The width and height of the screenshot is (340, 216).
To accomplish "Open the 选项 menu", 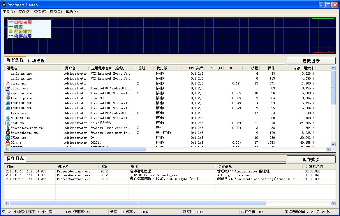I will 56,12.
